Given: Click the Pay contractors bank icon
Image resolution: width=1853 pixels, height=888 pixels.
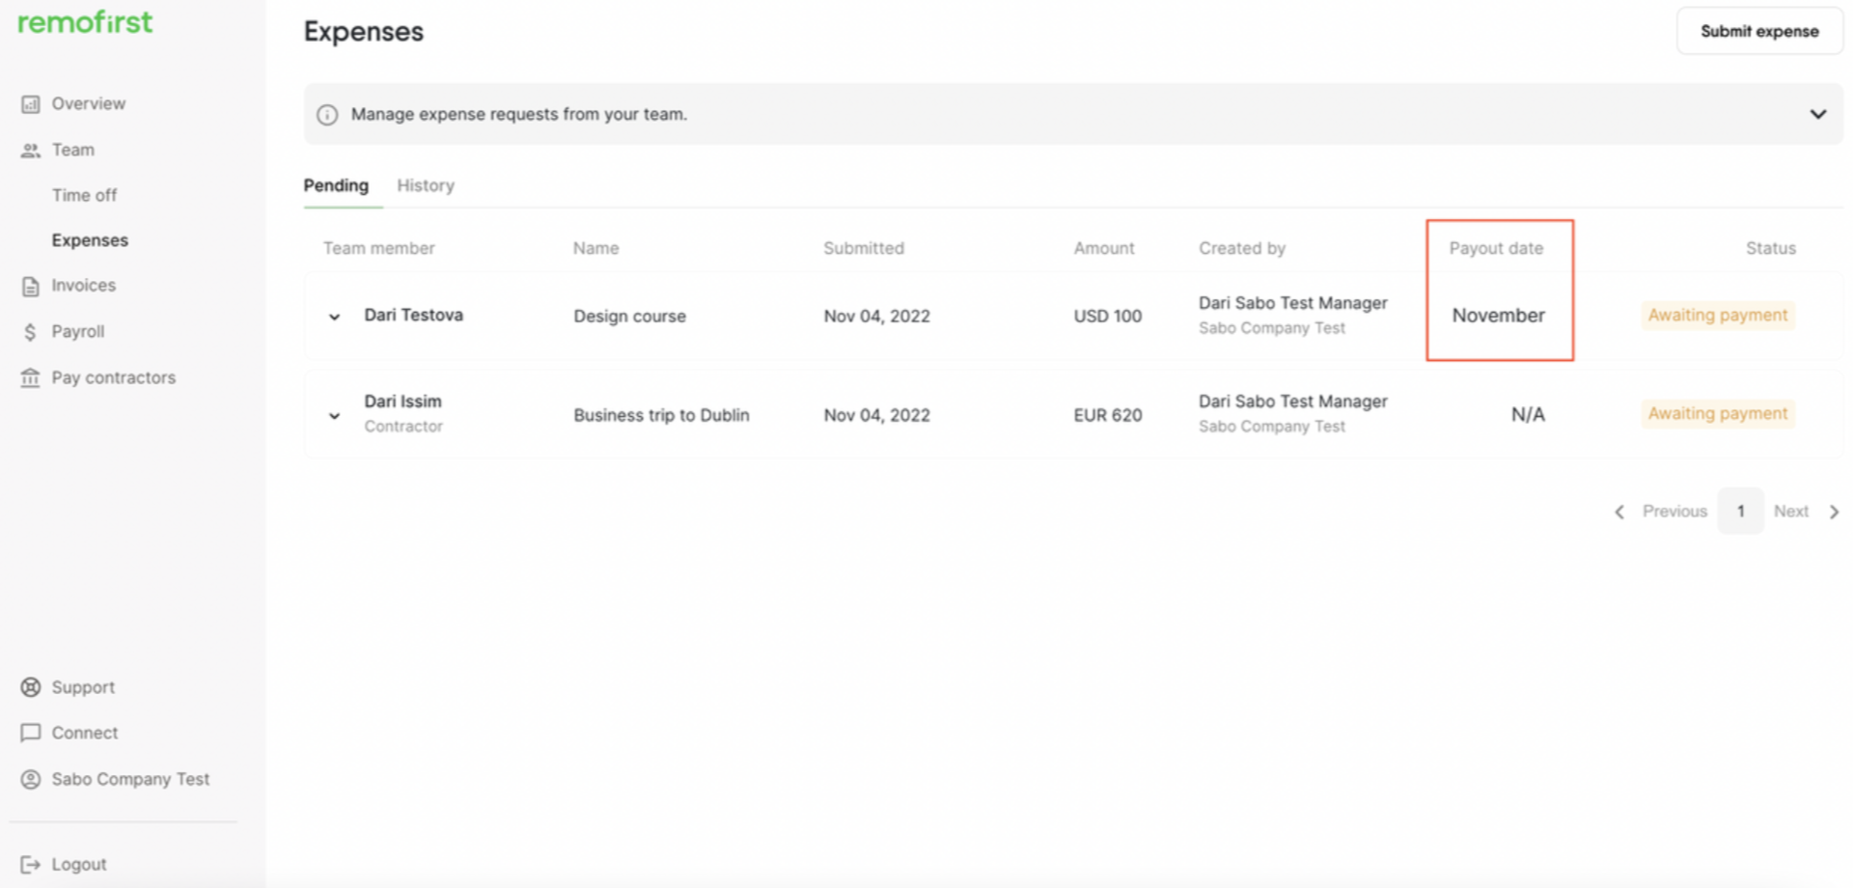Looking at the screenshot, I should pos(31,378).
